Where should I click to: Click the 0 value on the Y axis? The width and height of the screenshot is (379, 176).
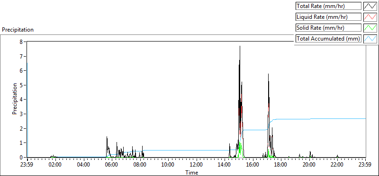pyautogui.click(x=21, y=157)
